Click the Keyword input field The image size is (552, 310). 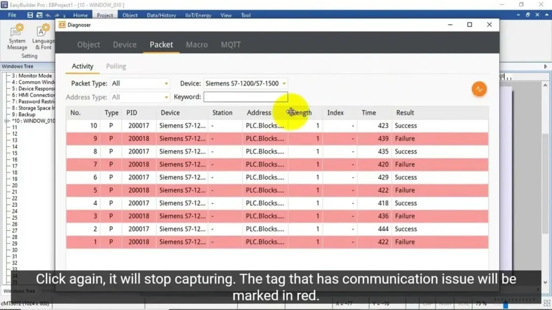tap(245, 97)
